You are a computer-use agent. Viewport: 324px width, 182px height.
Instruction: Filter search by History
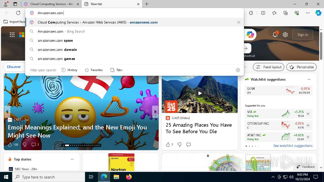tap(69, 70)
